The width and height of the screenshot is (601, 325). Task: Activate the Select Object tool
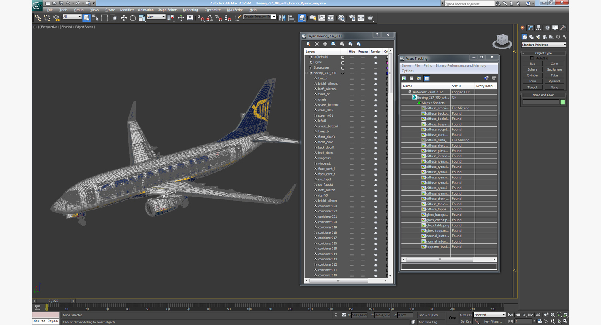(86, 18)
